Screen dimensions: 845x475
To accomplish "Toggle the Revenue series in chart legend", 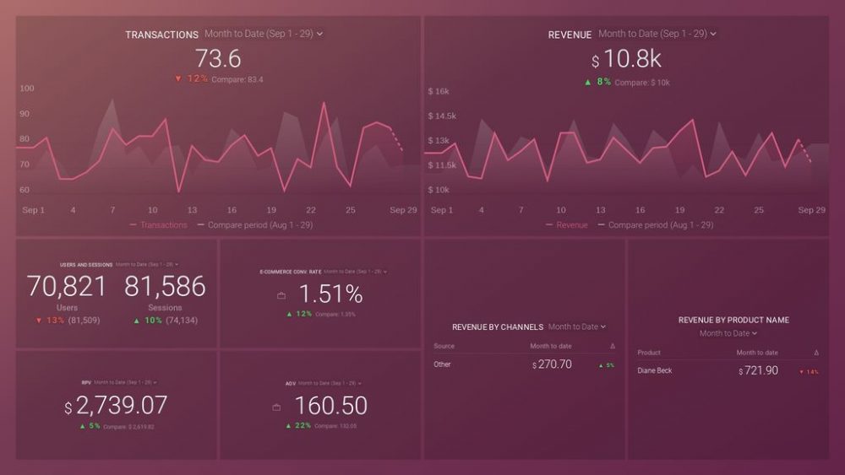I will tap(567, 225).
